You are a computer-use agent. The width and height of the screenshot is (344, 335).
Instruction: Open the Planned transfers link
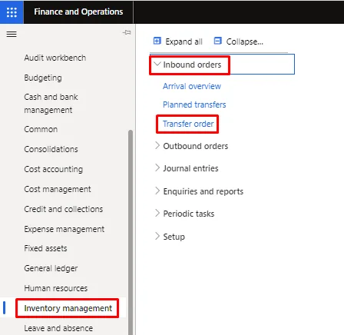(194, 104)
